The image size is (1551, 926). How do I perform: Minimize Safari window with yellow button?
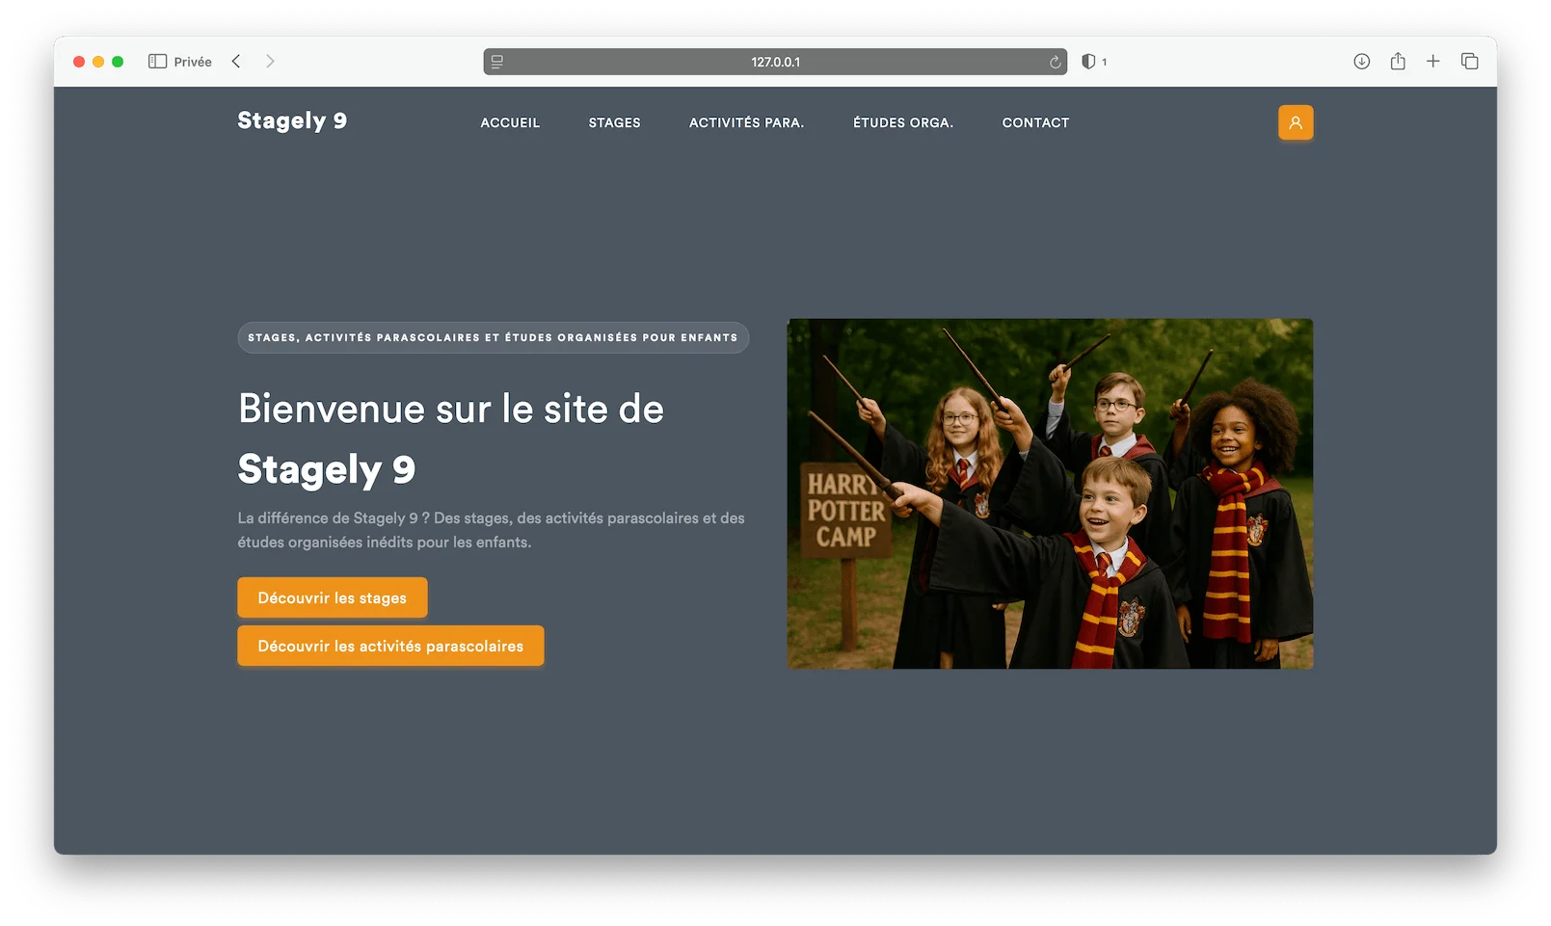(x=98, y=62)
